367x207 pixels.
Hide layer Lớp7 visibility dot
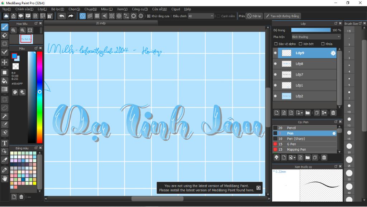(x=275, y=74)
